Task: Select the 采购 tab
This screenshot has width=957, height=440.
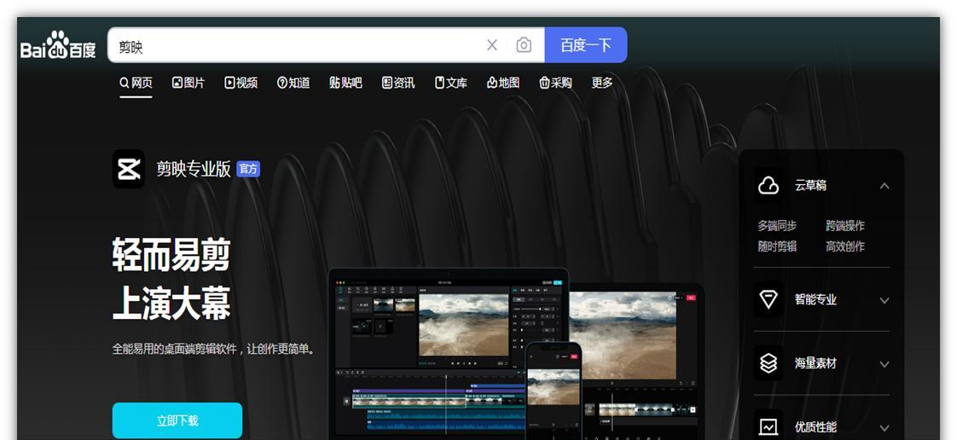Action: [556, 83]
